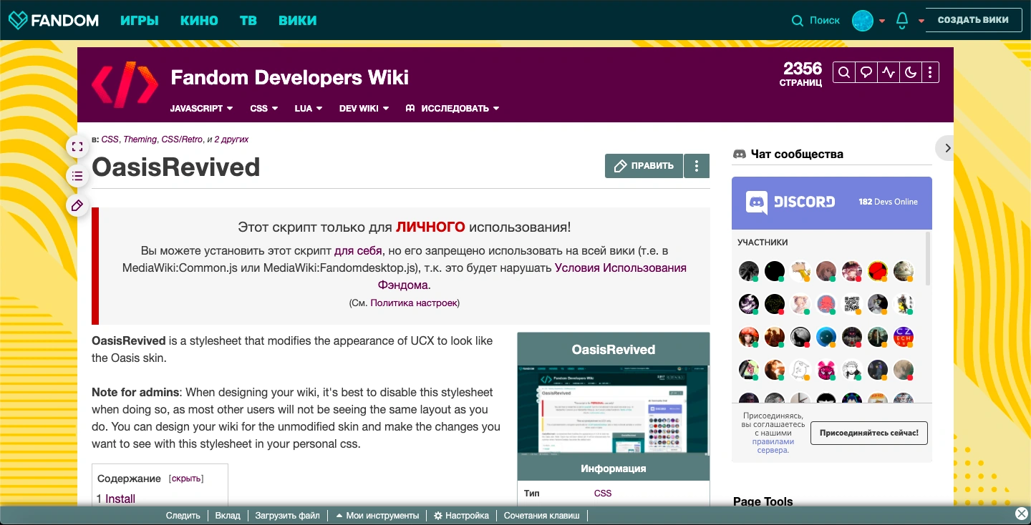Viewport: 1031px width, 525px height.
Task: Click Следить in the bottom toolbar
Action: (x=183, y=516)
